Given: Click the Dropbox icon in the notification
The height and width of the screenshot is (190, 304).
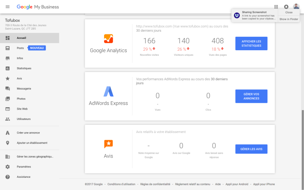Looking at the screenshot, I should (237, 15).
